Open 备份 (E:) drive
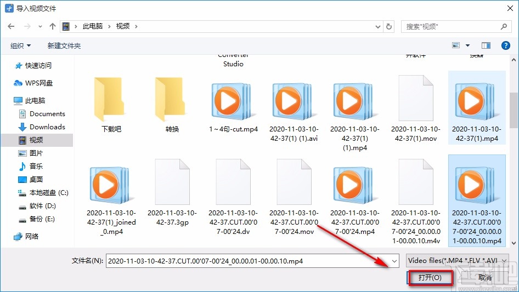 37,219
